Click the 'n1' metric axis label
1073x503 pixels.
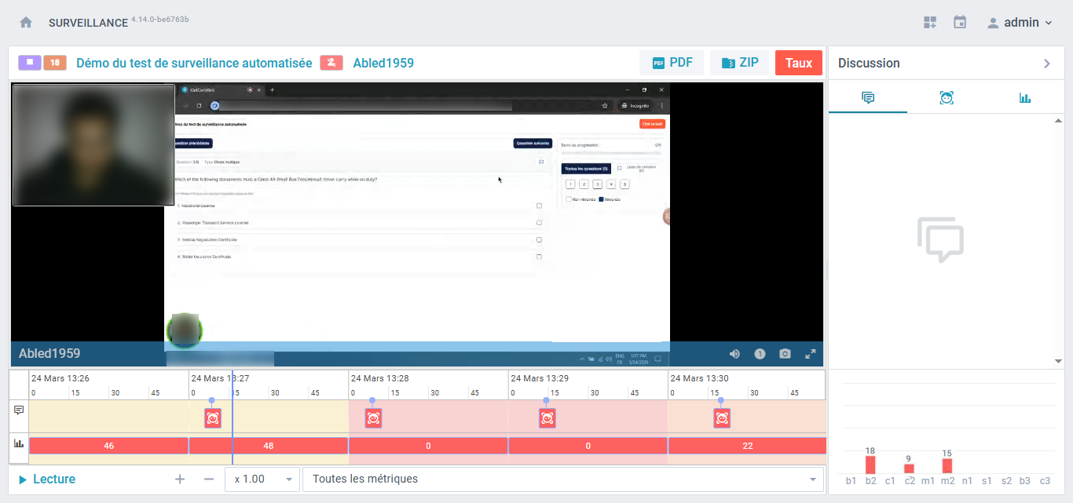click(967, 480)
